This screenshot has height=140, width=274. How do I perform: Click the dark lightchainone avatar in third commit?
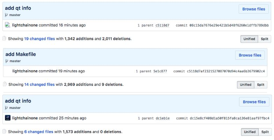(8, 118)
